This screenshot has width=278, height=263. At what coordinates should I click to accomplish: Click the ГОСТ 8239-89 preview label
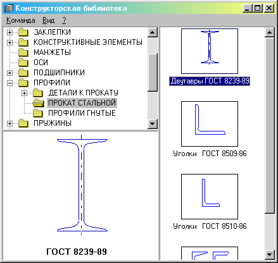[x=77, y=252]
